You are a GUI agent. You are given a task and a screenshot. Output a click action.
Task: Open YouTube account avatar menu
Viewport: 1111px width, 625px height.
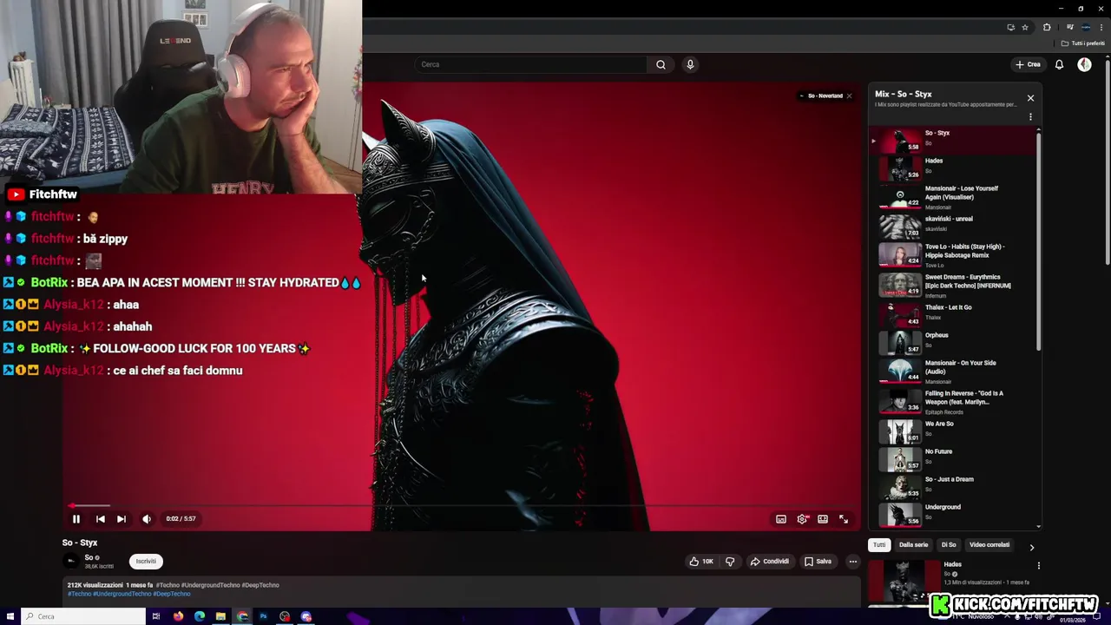point(1084,64)
